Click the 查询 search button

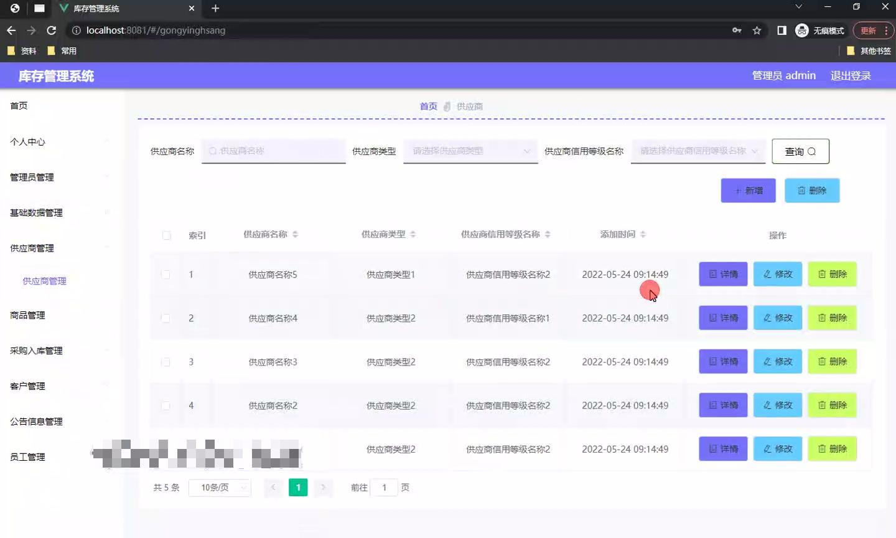coord(800,151)
